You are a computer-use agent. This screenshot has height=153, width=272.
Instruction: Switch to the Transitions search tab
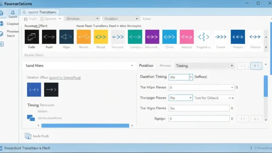point(40,12)
